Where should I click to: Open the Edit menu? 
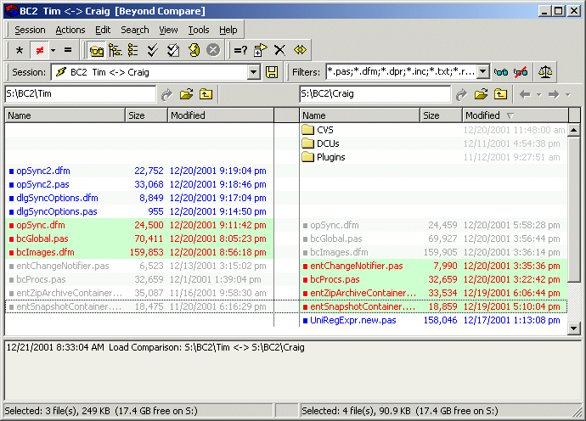[x=103, y=30]
